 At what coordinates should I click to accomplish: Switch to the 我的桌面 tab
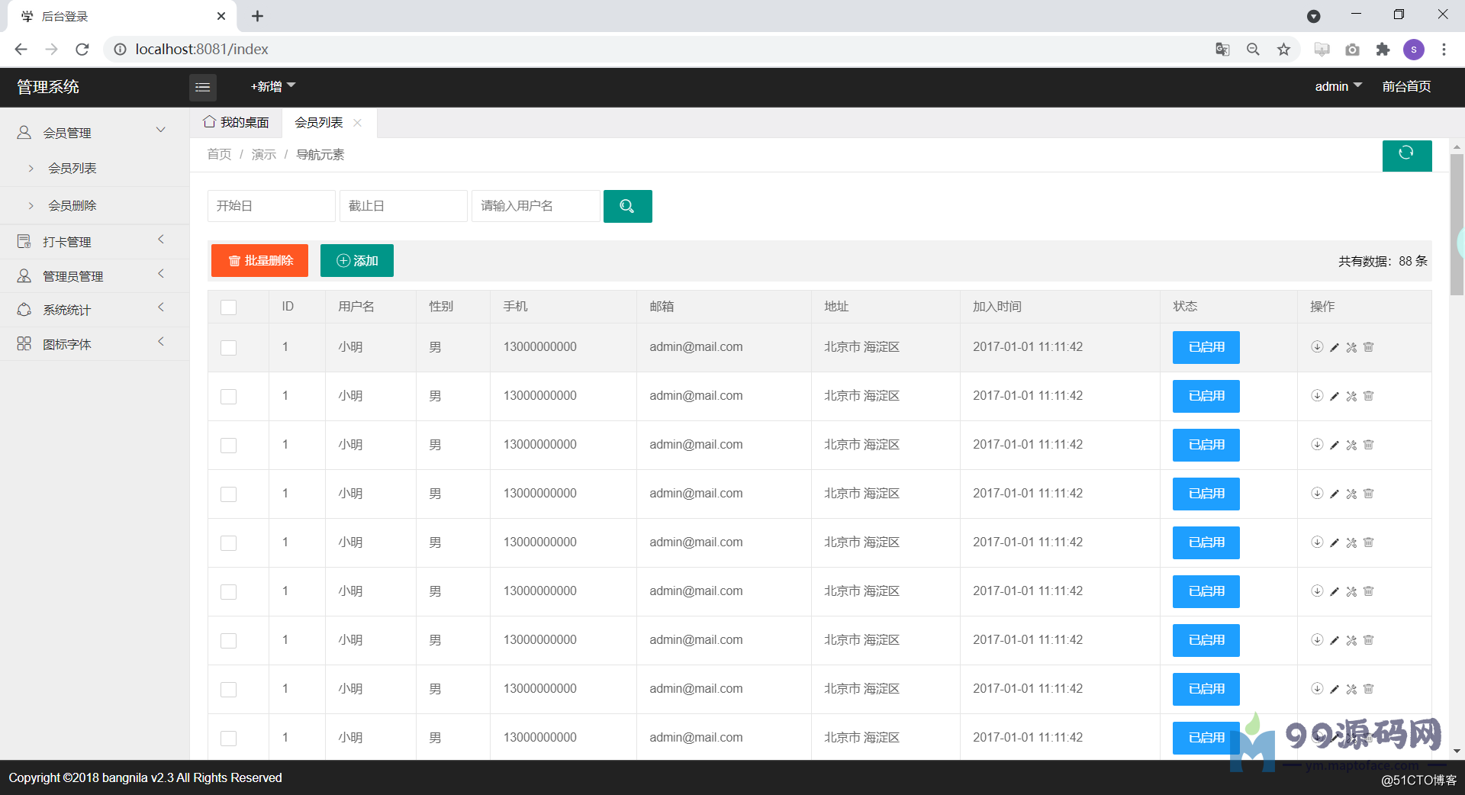[x=236, y=123]
